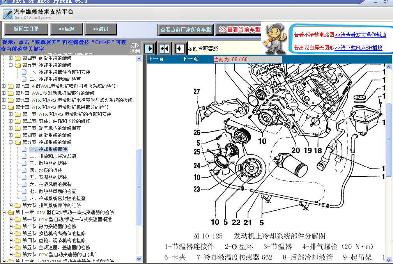
Task: Open 五、节温器的拆装 page
Action: click(48, 177)
